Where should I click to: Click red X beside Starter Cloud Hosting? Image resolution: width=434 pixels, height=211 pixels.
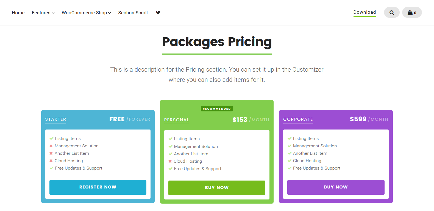tap(51, 161)
